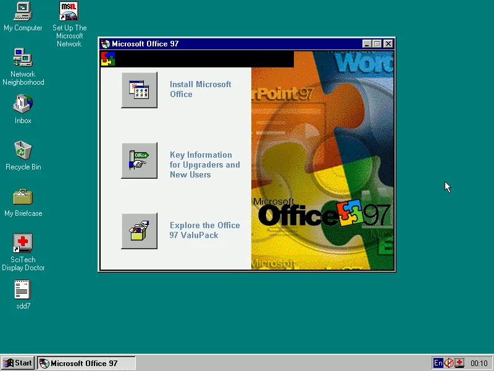The image size is (494, 371).
Task: Click the Office 97 puzzle artwork logo
Action: coord(350,212)
